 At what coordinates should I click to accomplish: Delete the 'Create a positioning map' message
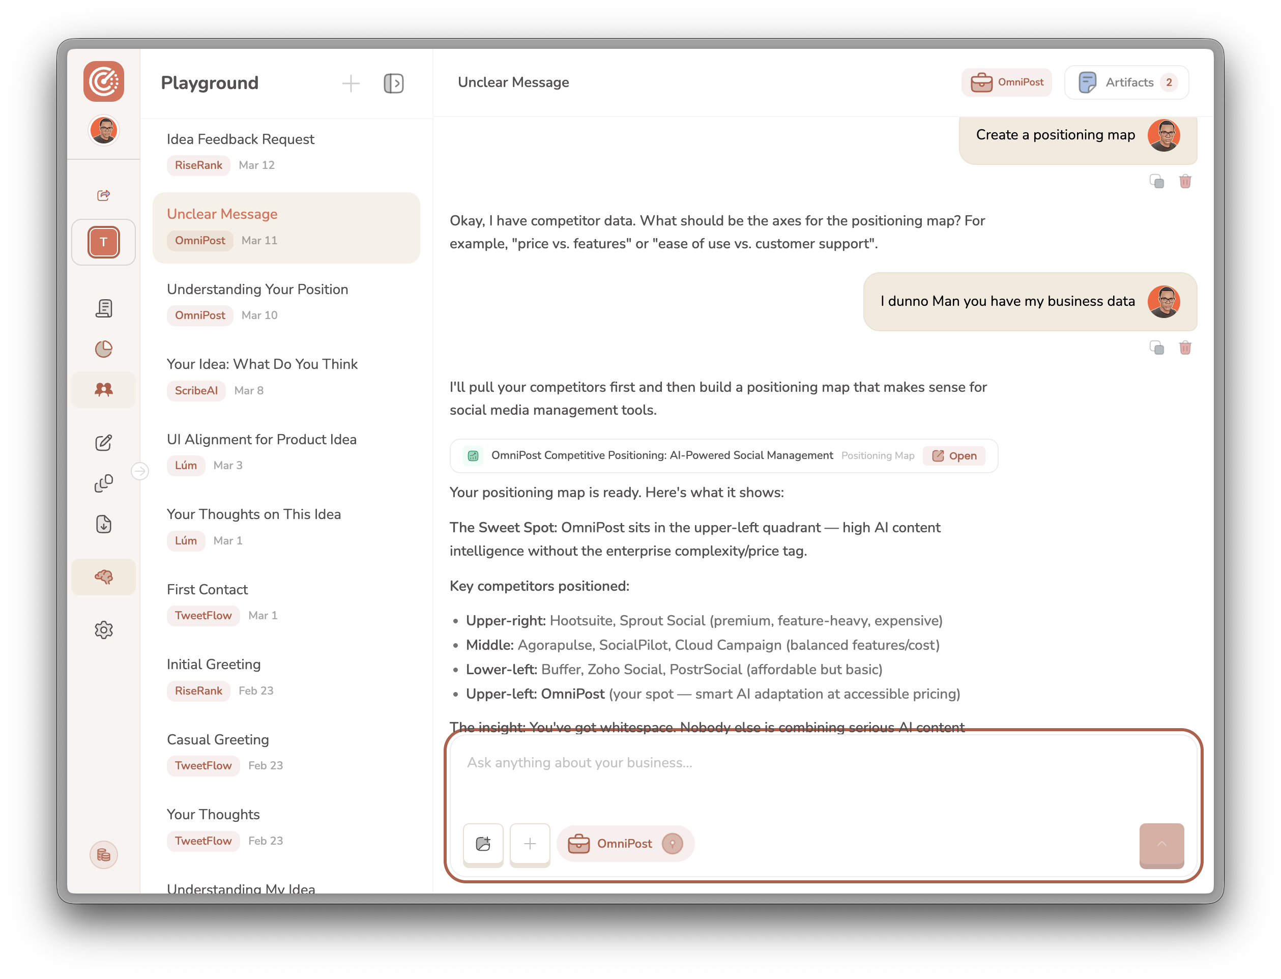[1185, 182]
